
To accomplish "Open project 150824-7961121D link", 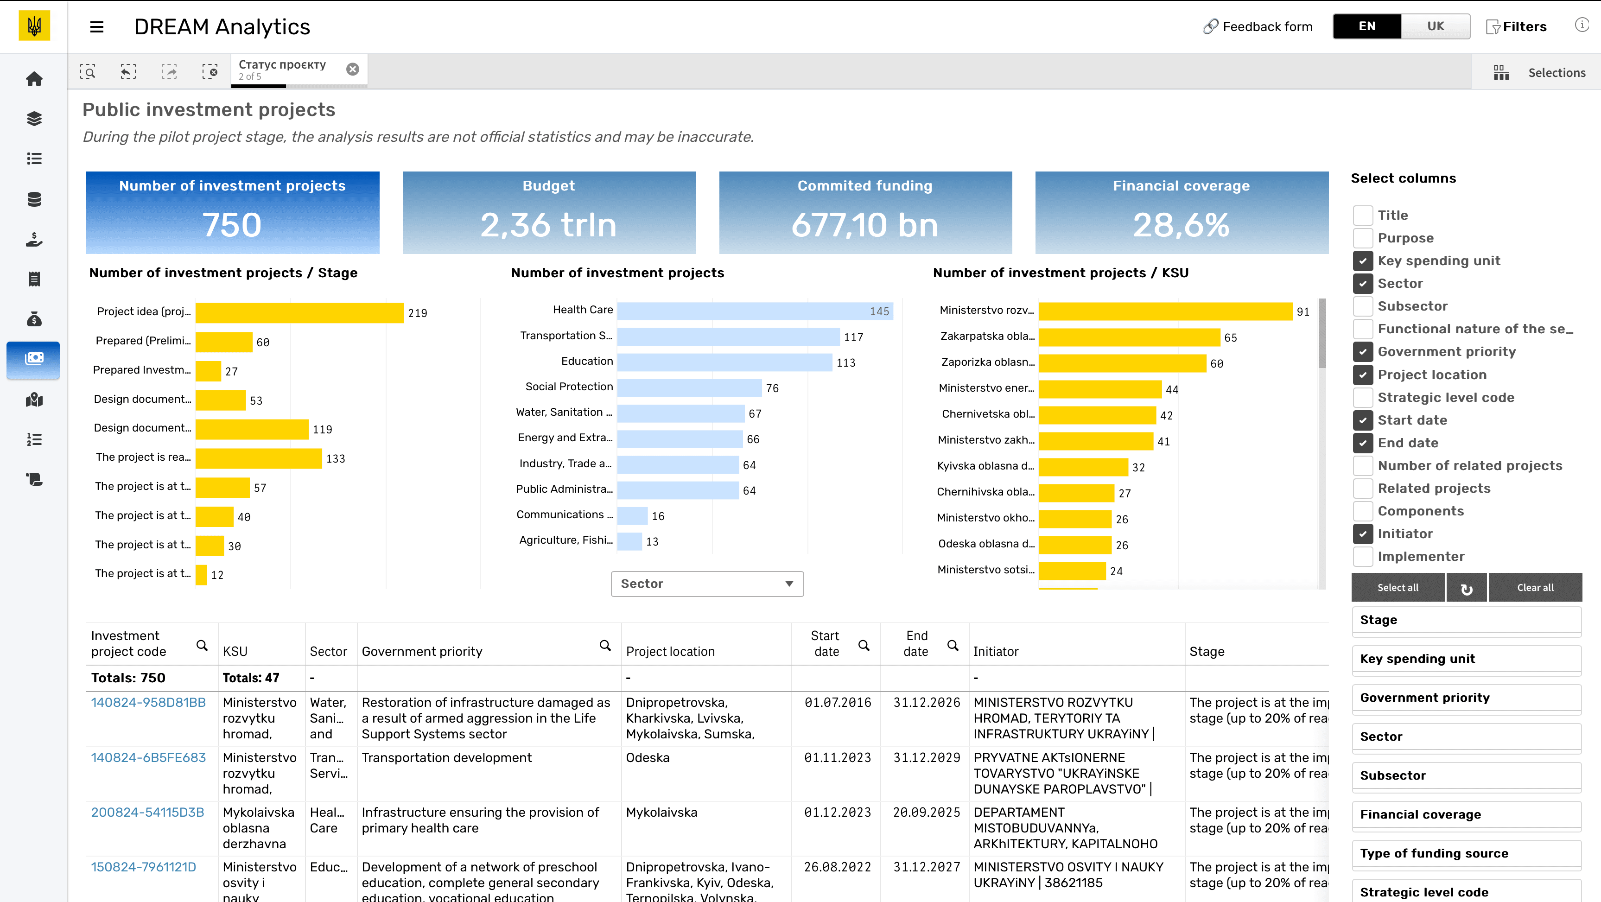I will [x=144, y=867].
